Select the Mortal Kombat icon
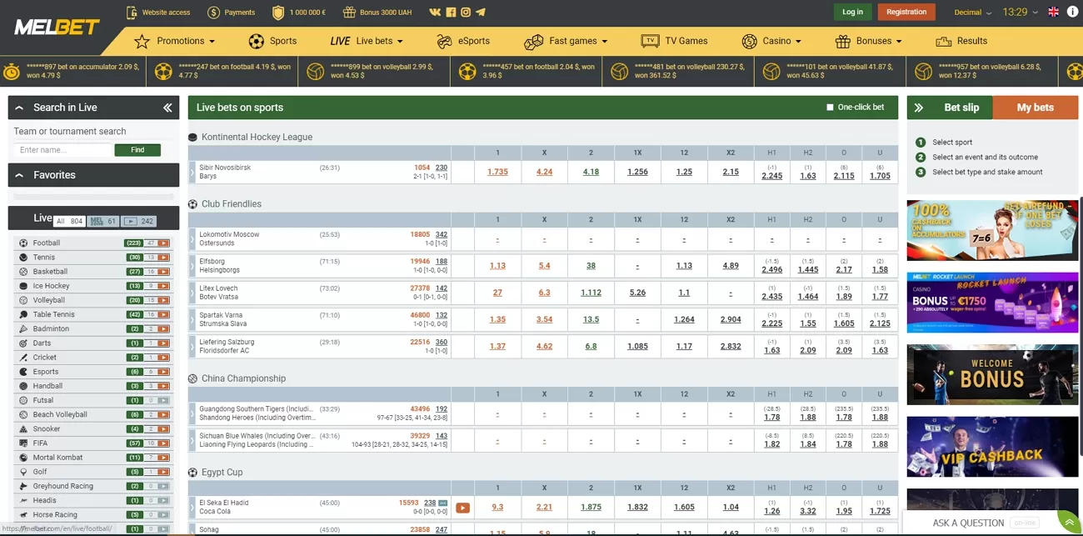 tap(23, 458)
